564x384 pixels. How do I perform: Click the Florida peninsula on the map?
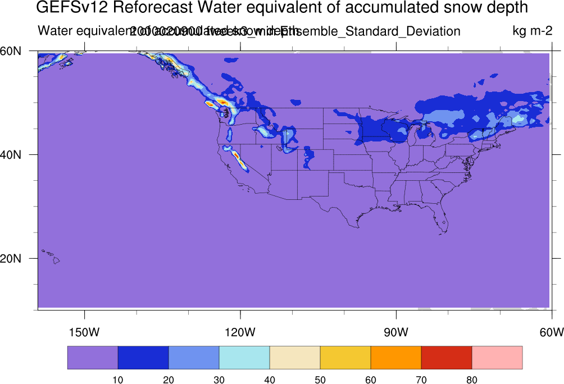(x=441, y=220)
